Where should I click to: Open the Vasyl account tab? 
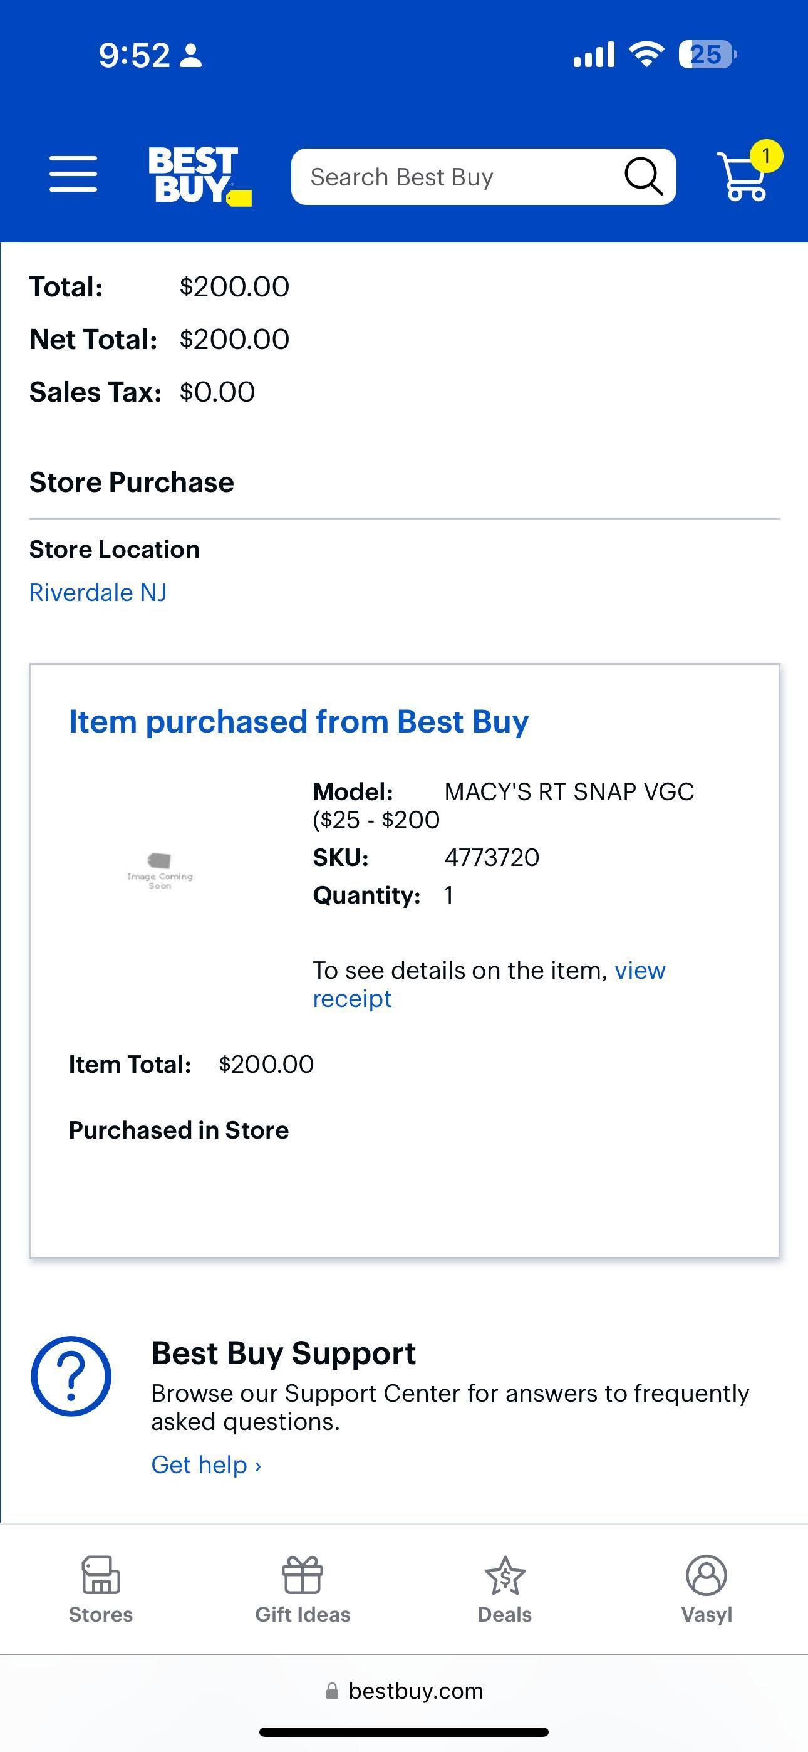click(x=707, y=1590)
